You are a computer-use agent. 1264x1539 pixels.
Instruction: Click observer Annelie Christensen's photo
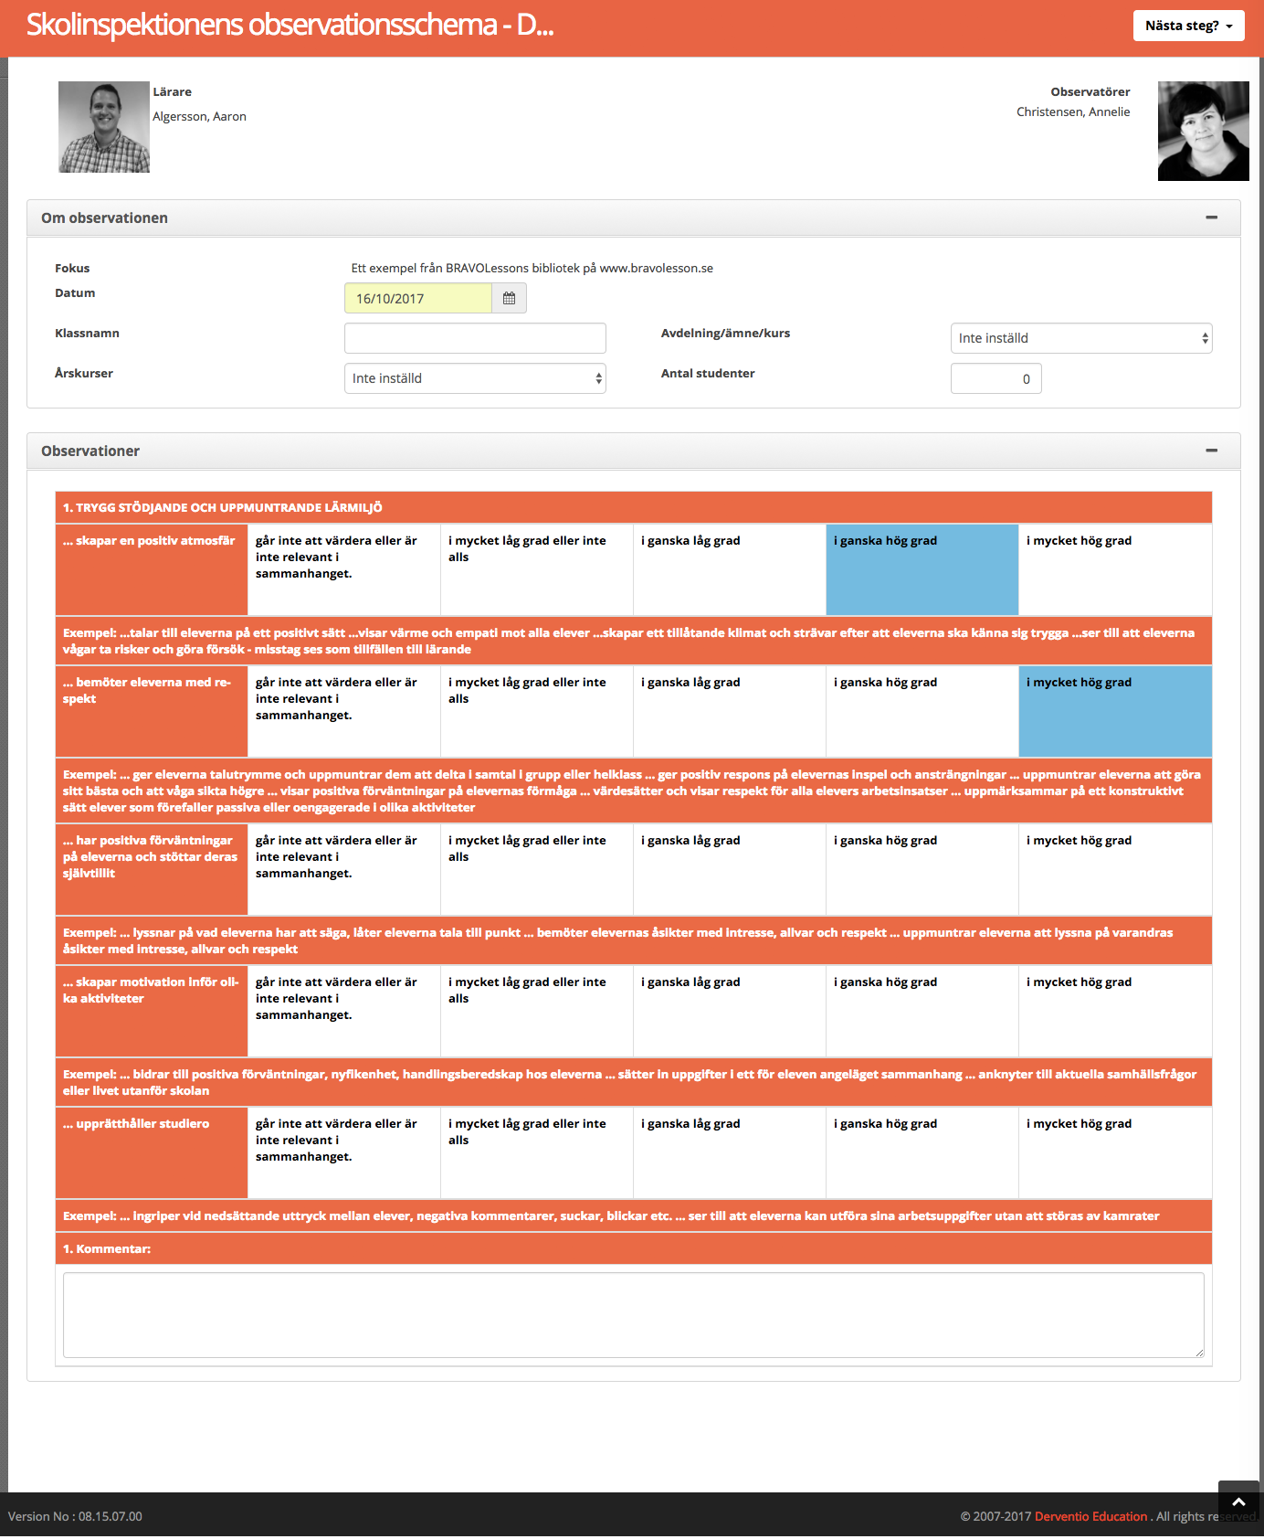coord(1203,131)
